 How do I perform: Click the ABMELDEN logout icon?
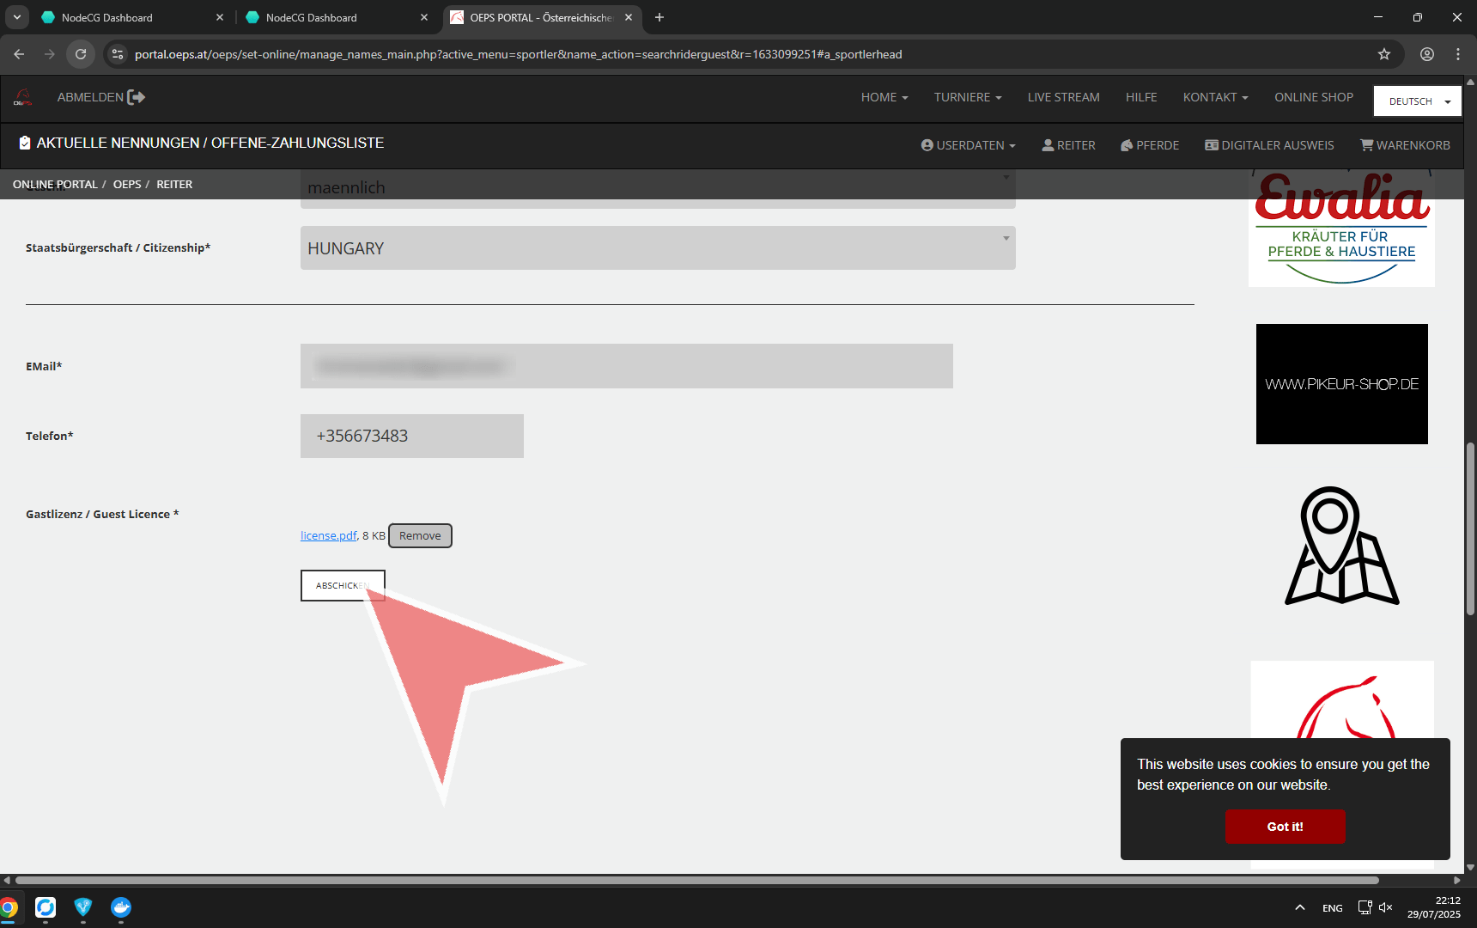click(136, 97)
